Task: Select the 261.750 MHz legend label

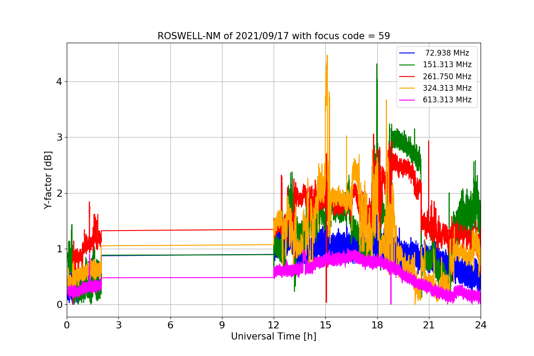Action: [x=447, y=77]
